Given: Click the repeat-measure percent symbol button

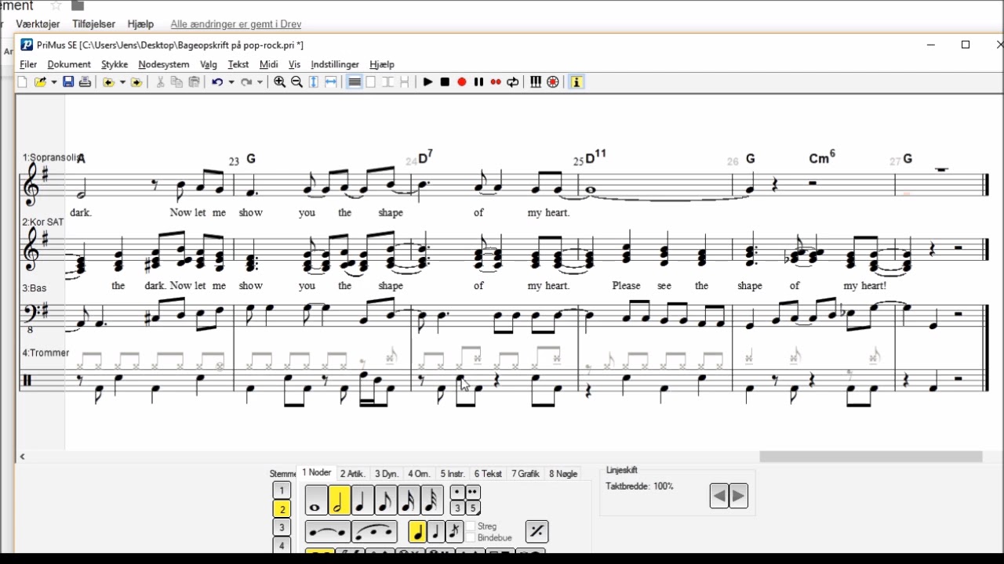Looking at the screenshot, I should pos(537,532).
